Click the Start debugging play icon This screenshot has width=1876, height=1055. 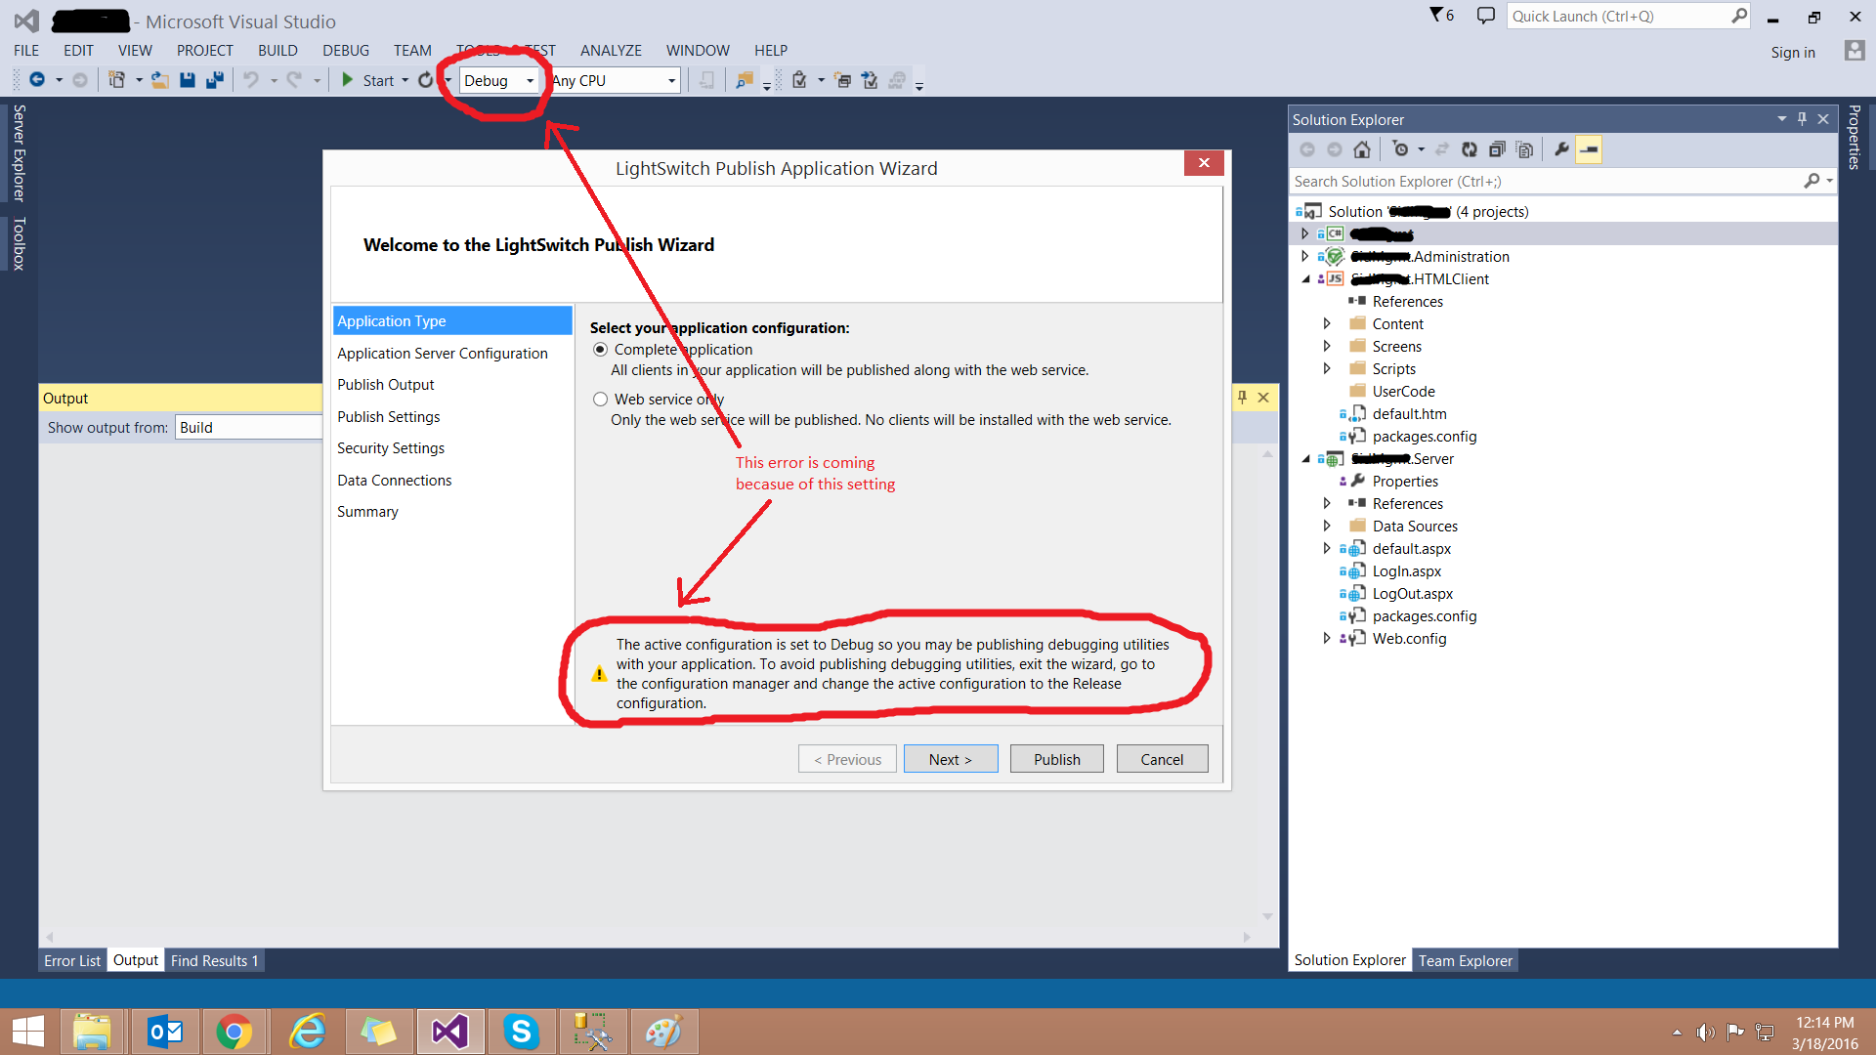(347, 80)
